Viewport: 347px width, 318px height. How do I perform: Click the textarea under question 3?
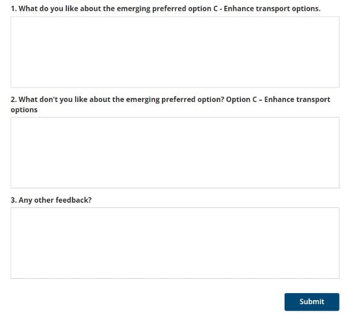pyautogui.click(x=175, y=243)
